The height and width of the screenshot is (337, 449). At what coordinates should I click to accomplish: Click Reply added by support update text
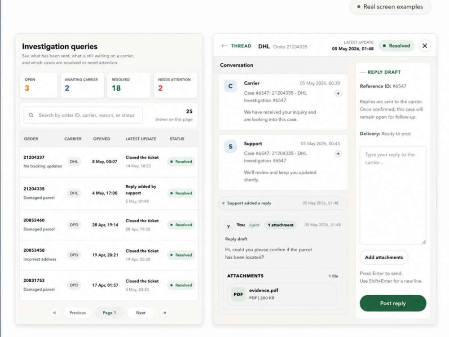141,190
